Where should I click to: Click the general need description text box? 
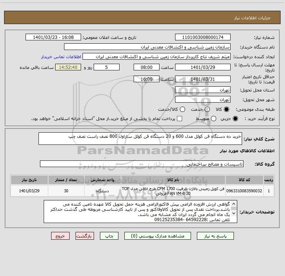pos(140,139)
